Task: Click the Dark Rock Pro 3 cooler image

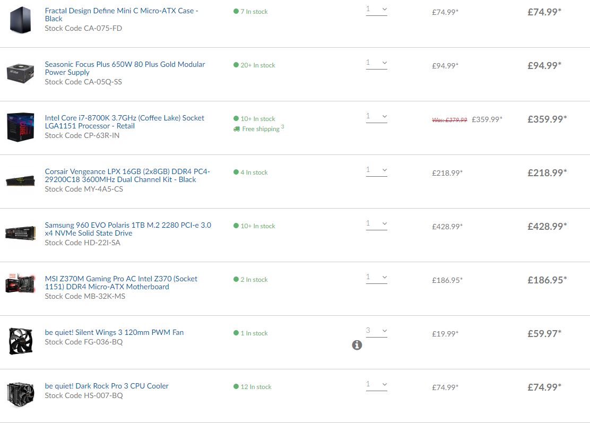Action: click(21, 394)
